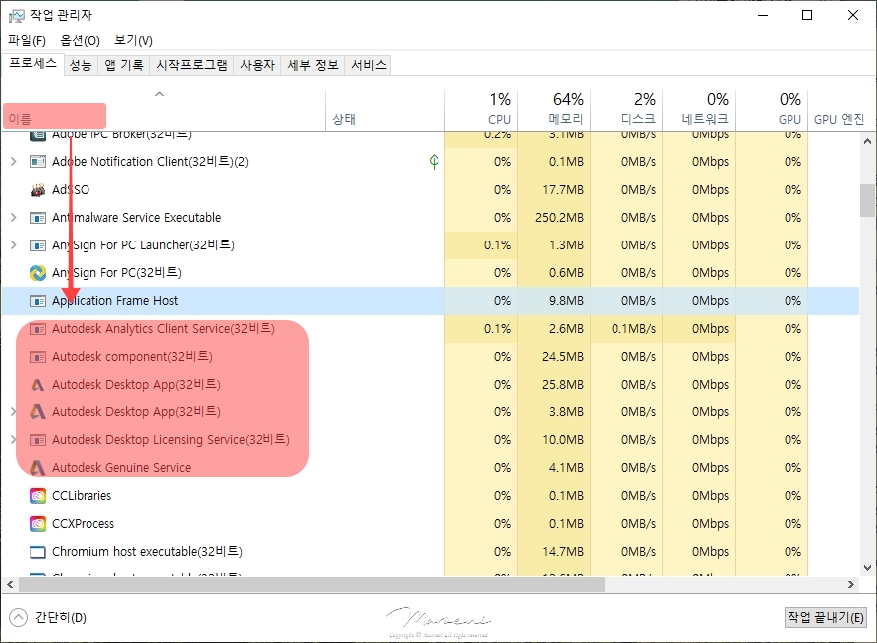Select the CCLibraries process name
Image resolution: width=877 pixels, height=643 pixels.
pos(82,495)
